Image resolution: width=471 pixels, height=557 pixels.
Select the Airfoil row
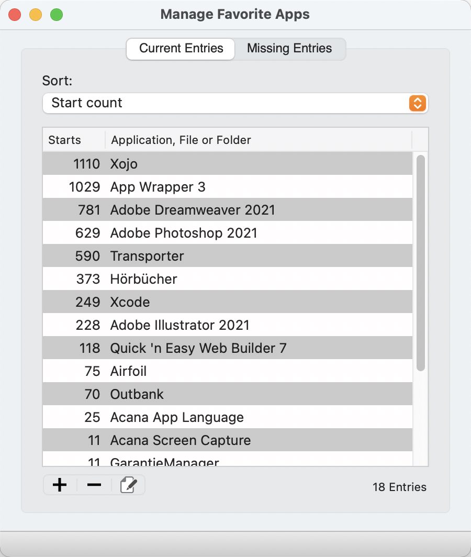click(227, 371)
